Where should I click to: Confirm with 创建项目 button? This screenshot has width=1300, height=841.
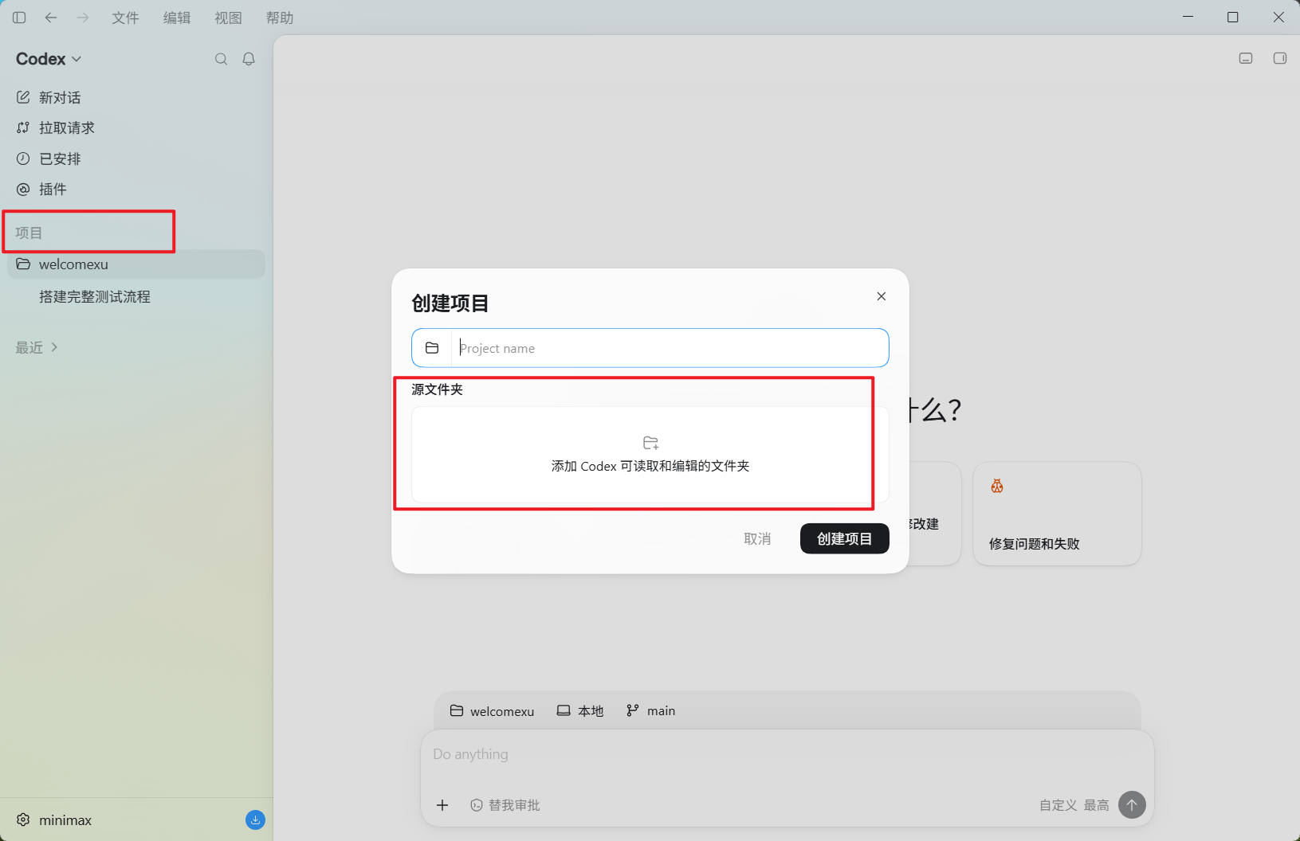point(844,539)
